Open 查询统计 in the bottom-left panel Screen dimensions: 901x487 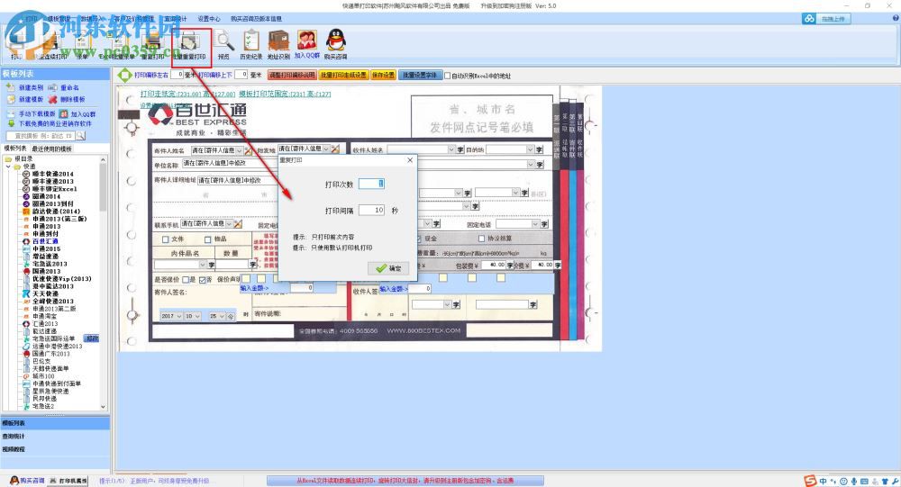tap(55, 437)
